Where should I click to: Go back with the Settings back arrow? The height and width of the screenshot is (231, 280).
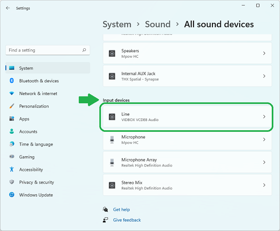[x=8, y=8]
